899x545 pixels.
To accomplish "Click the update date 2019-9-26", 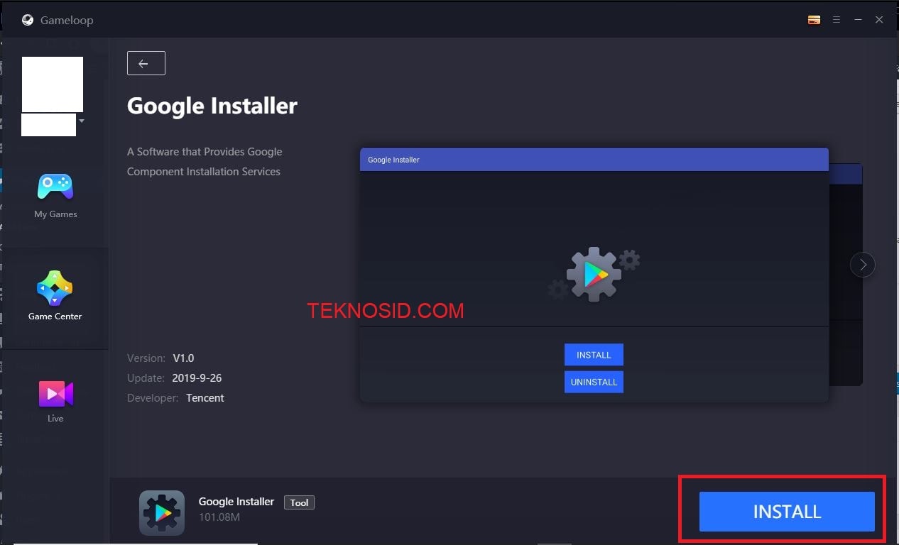I will point(197,378).
